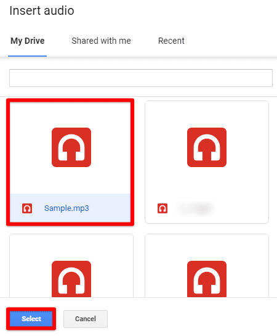This screenshot has height=336, width=277.
Task: Select the Sample.mp3 large headphone thumbnail
Action: coord(71,147)
